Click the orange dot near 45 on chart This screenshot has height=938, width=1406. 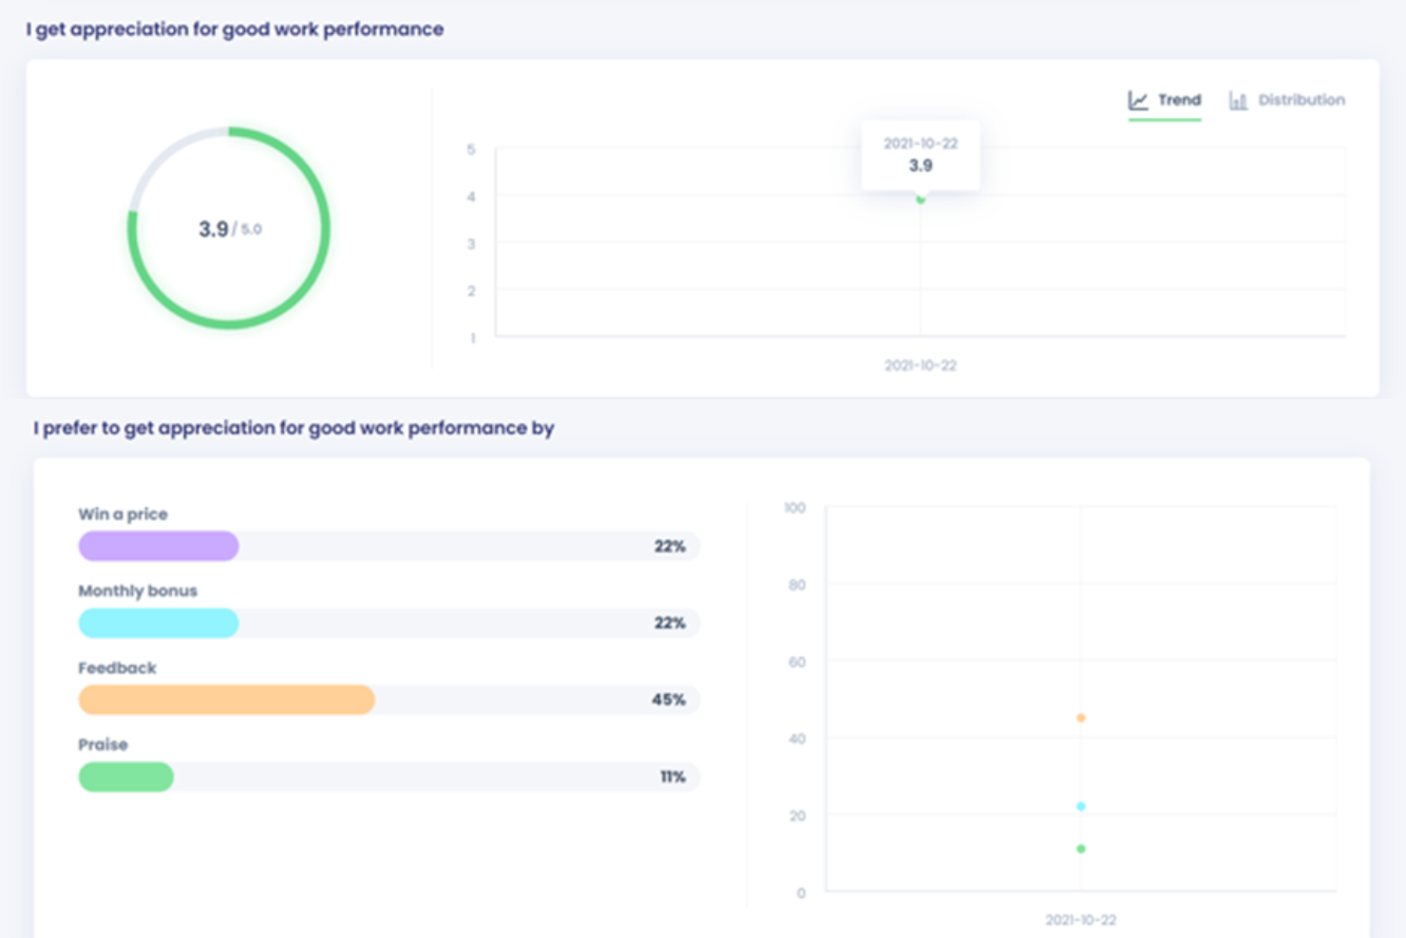1081,718
